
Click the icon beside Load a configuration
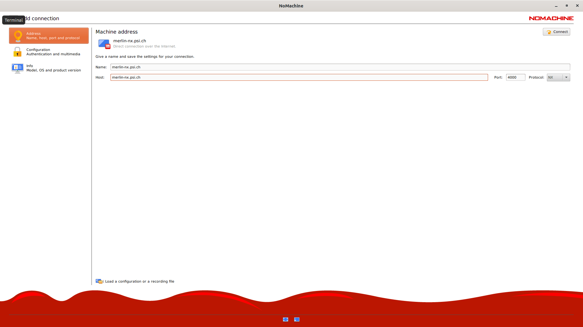pyautogui.click(x=99, y=281)
